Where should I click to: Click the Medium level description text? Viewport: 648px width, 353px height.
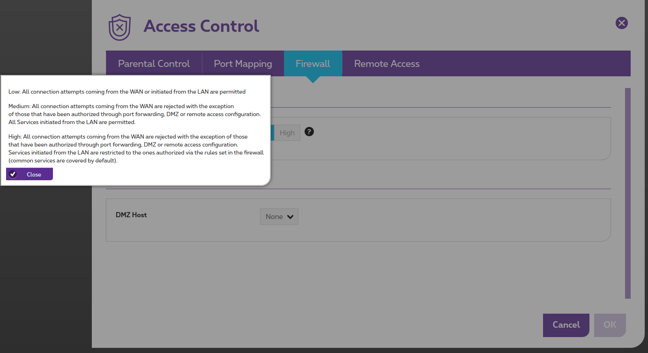[x=134, y=114]
